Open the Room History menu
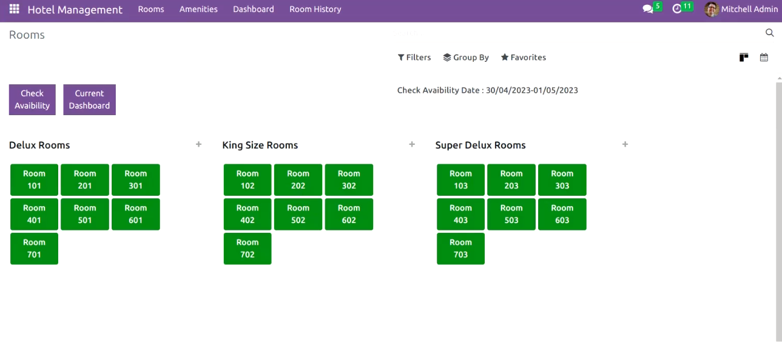This screenshot has width=782, height=354. 315,9
